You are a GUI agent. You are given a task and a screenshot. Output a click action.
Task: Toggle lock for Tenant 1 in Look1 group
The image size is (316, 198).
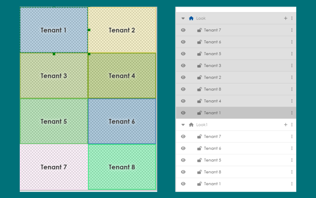[199, 184]
